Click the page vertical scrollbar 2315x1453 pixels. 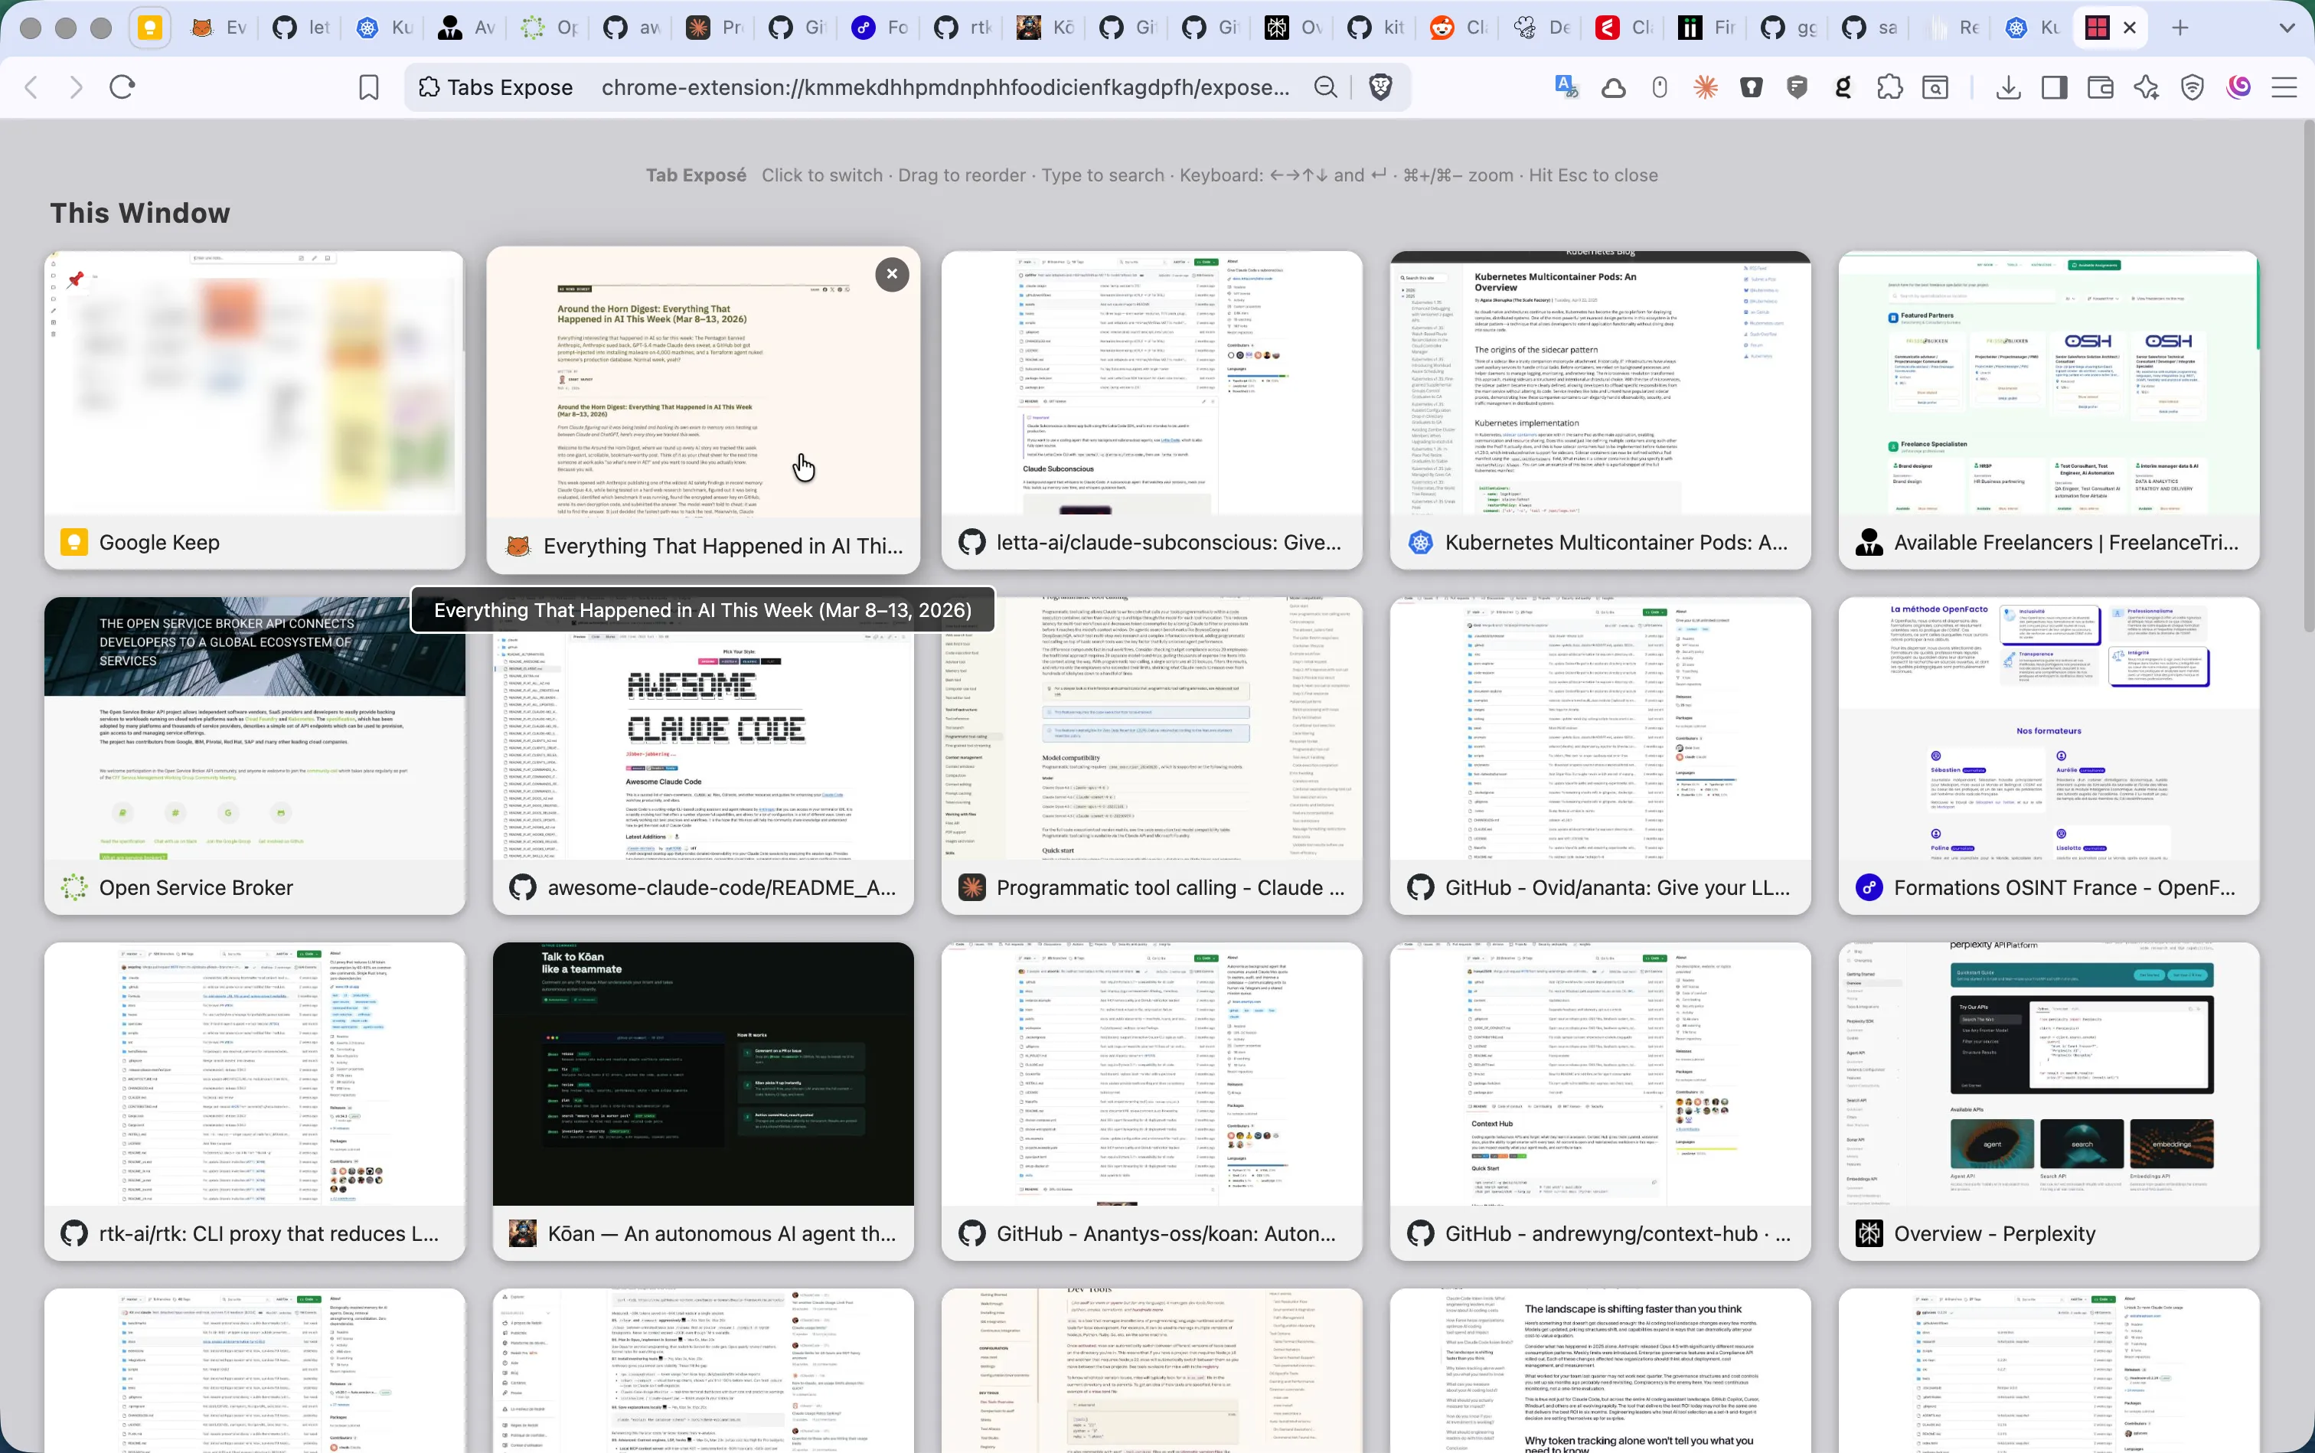[2307, 377]
